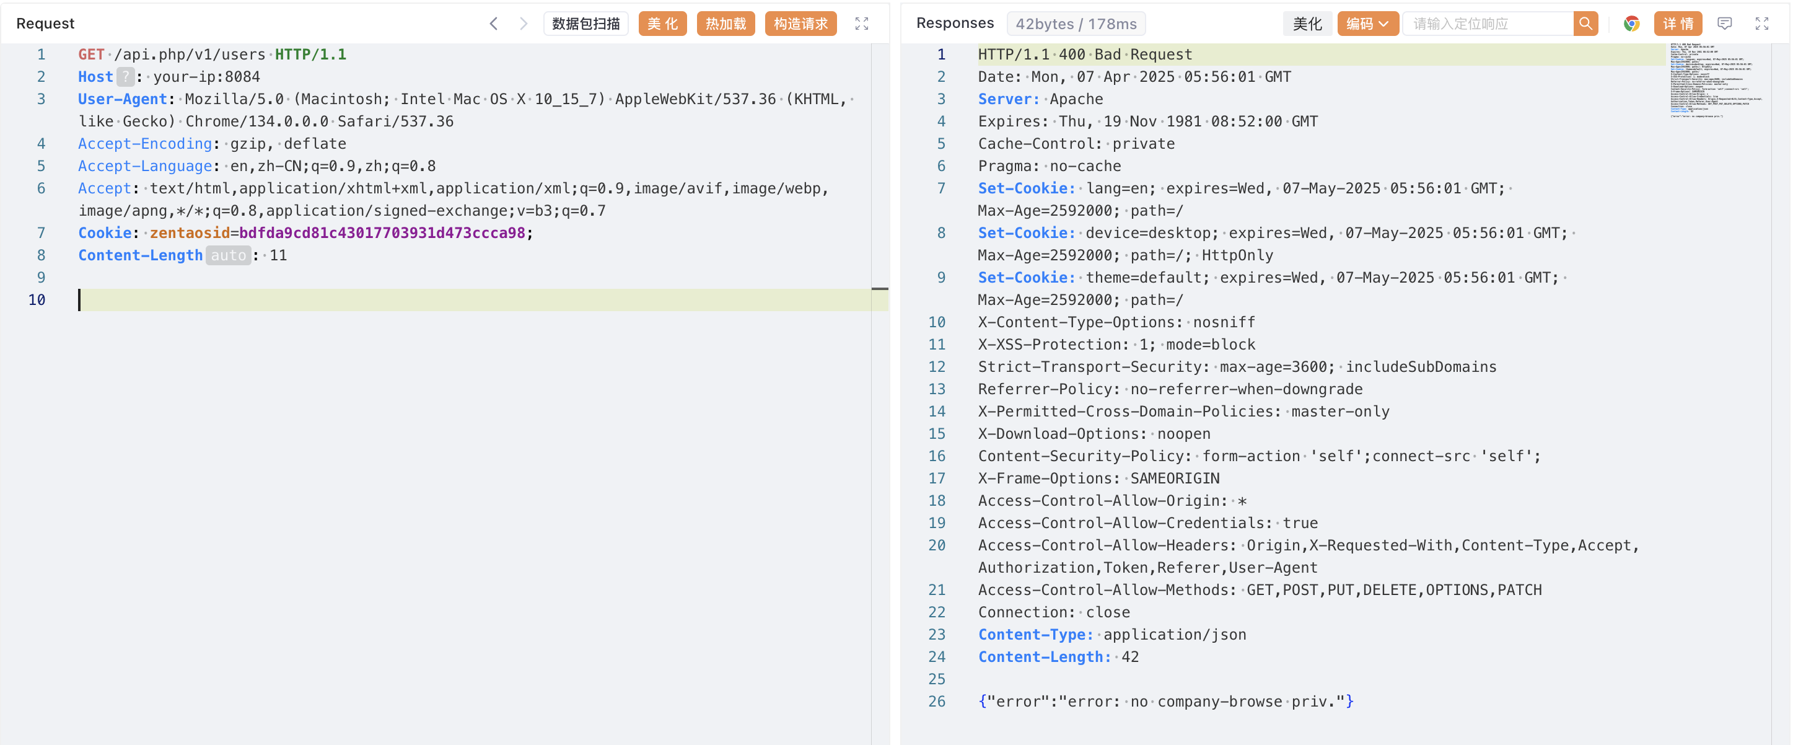Click the 42bytes / 178ms response stats badge
1793x745 pixels.
[1076, 24]
